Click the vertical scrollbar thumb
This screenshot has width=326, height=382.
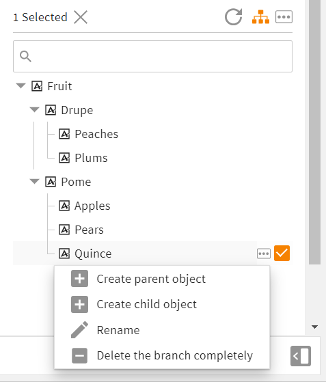tap(314, 132)
